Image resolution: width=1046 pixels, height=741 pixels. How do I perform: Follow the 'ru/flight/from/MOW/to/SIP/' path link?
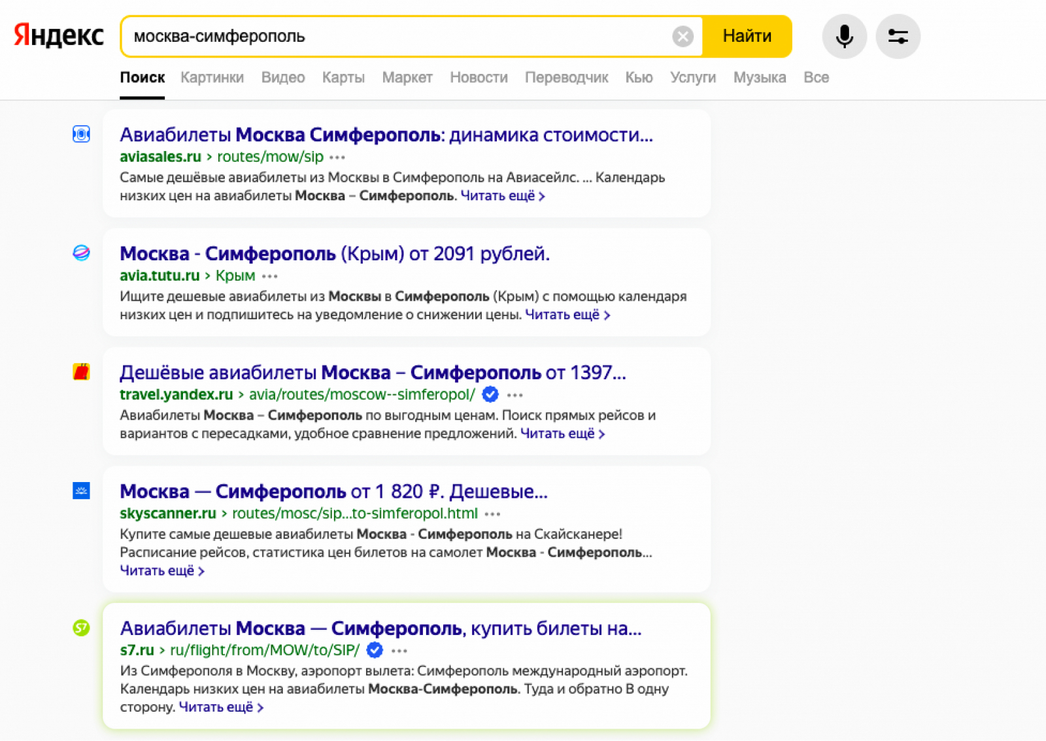265,650
